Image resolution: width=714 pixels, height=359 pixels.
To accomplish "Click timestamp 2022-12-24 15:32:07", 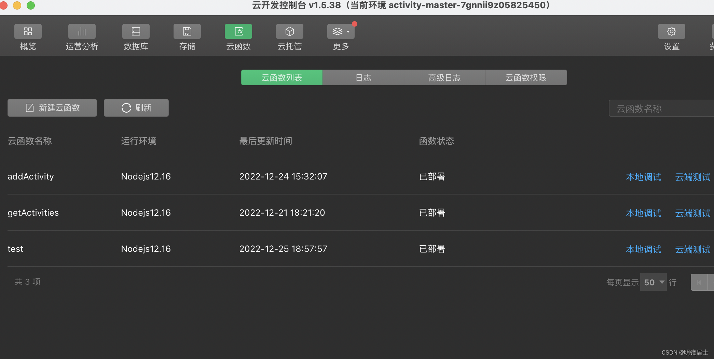I will (x=283, y=176).
